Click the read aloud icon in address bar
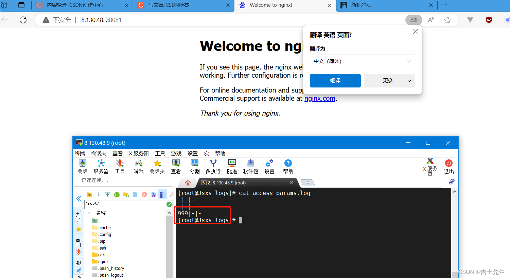The width and height of the screenshot is (510, 278). 431,20
